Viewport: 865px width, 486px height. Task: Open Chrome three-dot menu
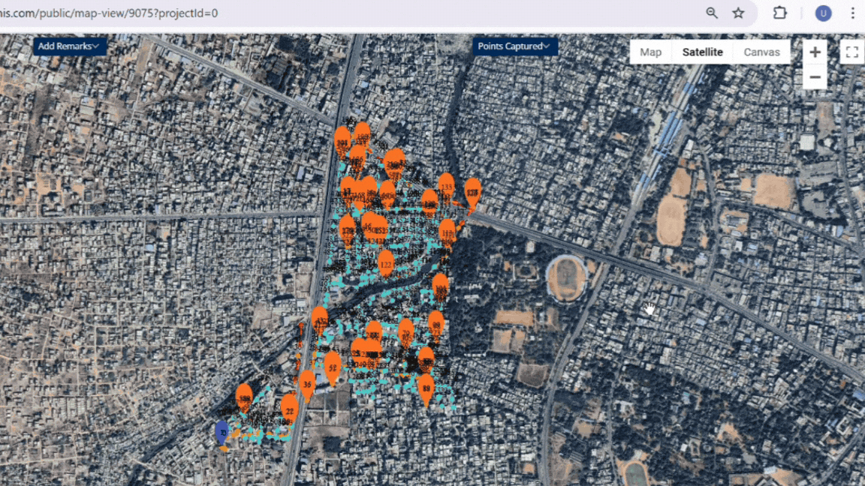(x=852, y=13)
